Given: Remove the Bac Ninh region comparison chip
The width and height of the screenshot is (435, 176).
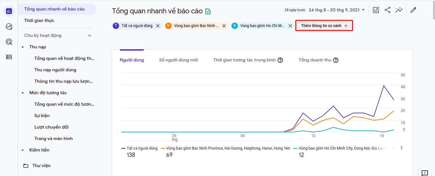Looking at the screenshot, I should coord(224,26).
